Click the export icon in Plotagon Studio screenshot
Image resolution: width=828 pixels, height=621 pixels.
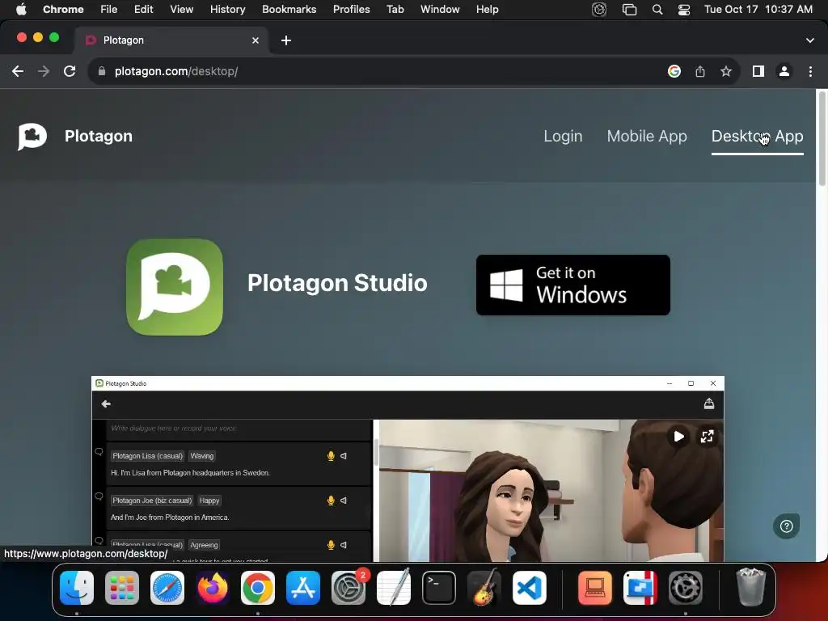709,404
